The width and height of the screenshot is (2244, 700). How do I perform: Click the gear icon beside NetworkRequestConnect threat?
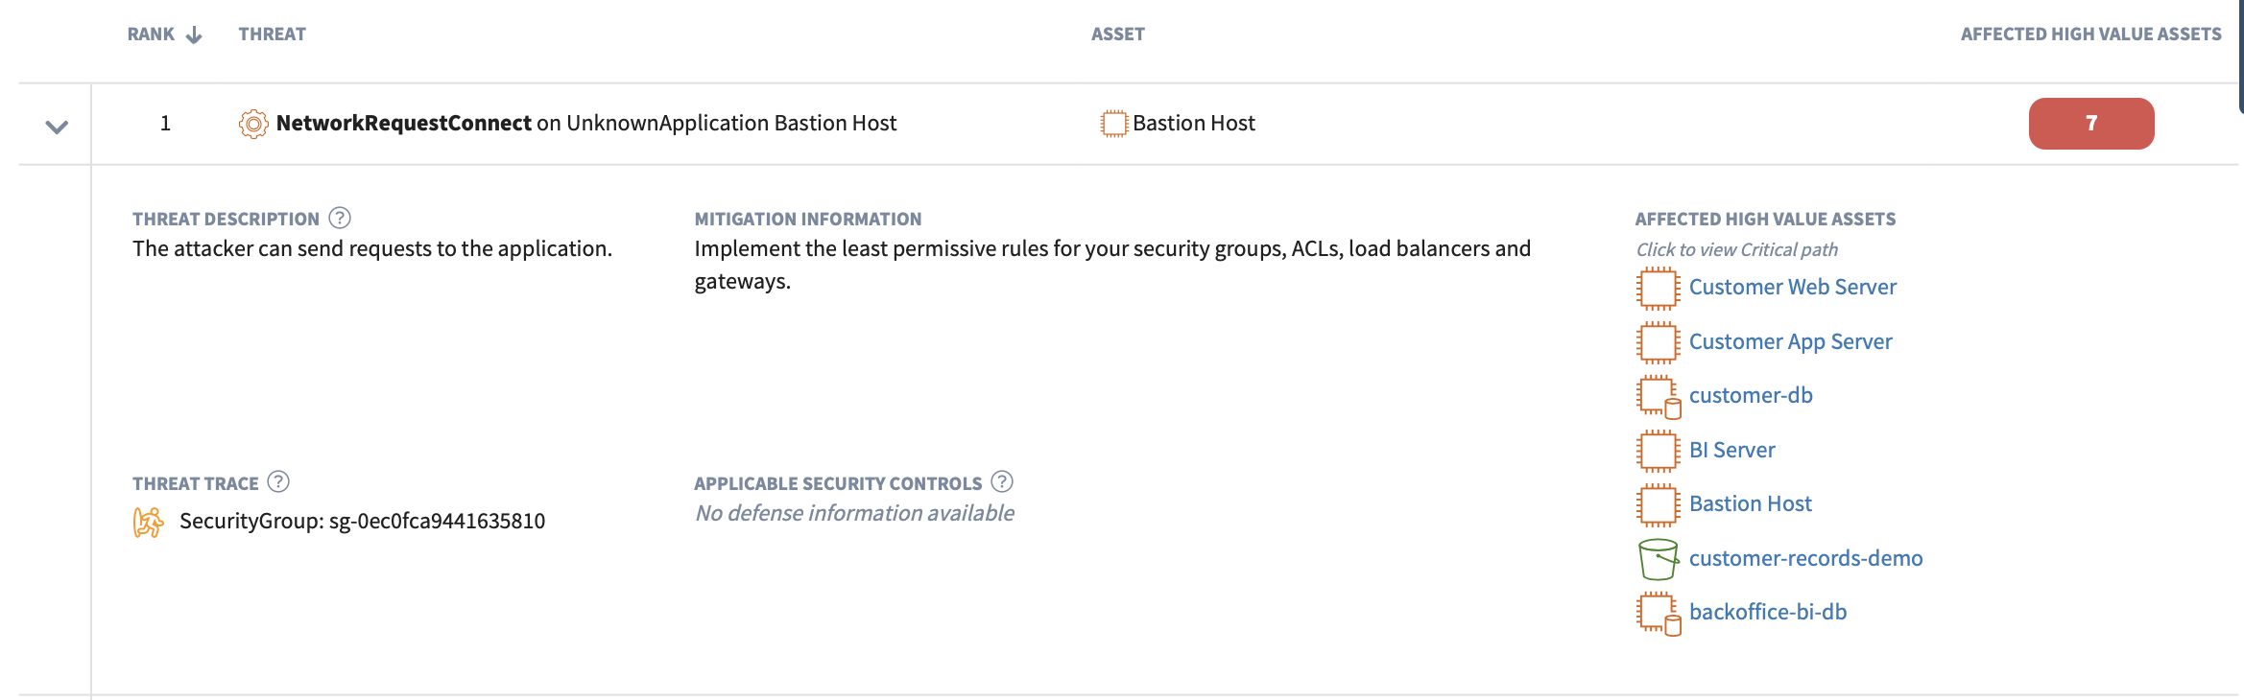(253, 124)
